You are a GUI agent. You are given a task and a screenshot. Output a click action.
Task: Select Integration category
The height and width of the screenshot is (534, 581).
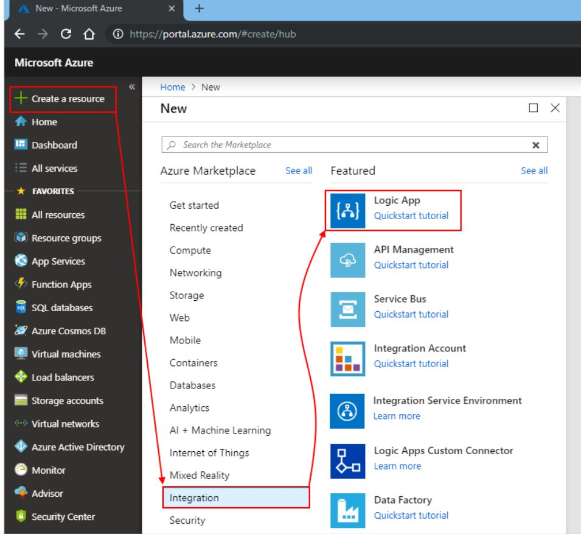coord(236,497)
